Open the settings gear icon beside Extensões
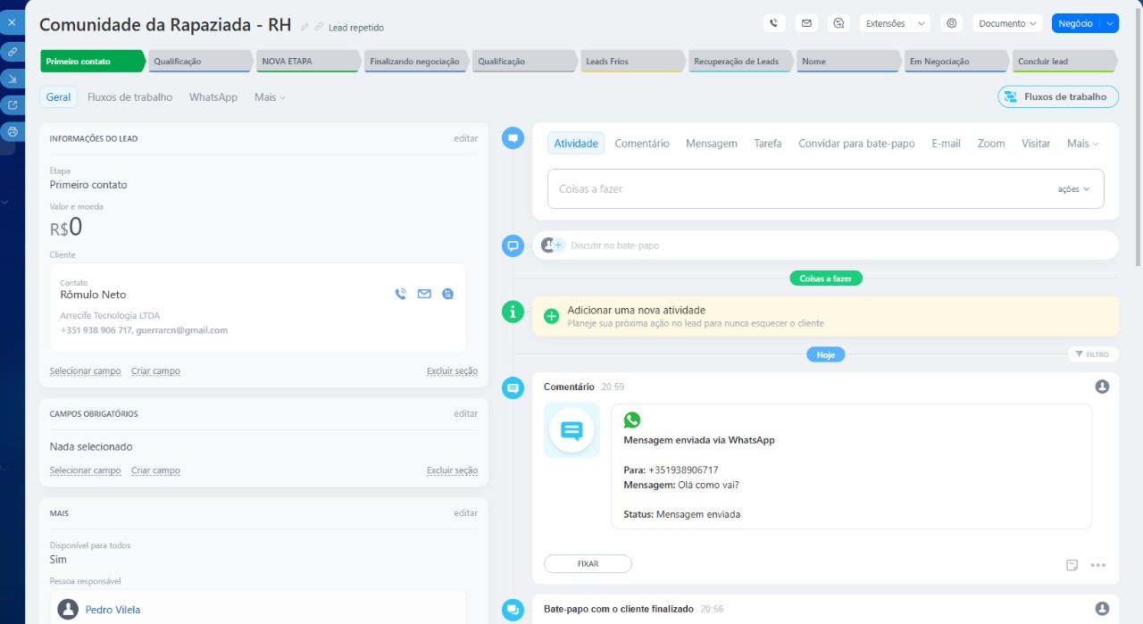Screen dimensions: 1143x624 pos(952,24)
